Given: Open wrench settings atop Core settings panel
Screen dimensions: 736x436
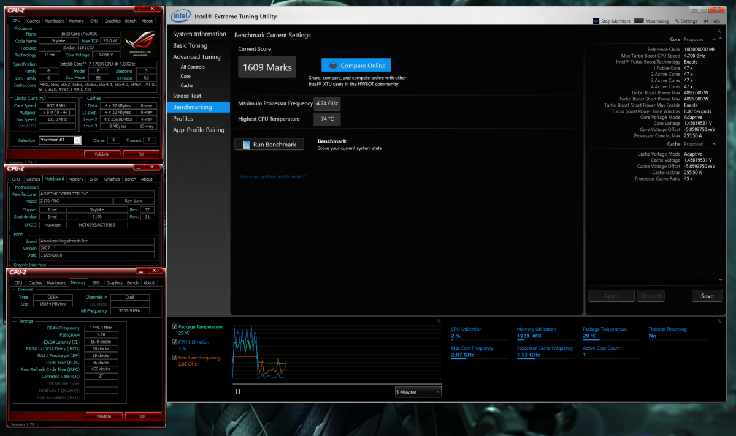Looking at the screenshot, I should point(718,31).
